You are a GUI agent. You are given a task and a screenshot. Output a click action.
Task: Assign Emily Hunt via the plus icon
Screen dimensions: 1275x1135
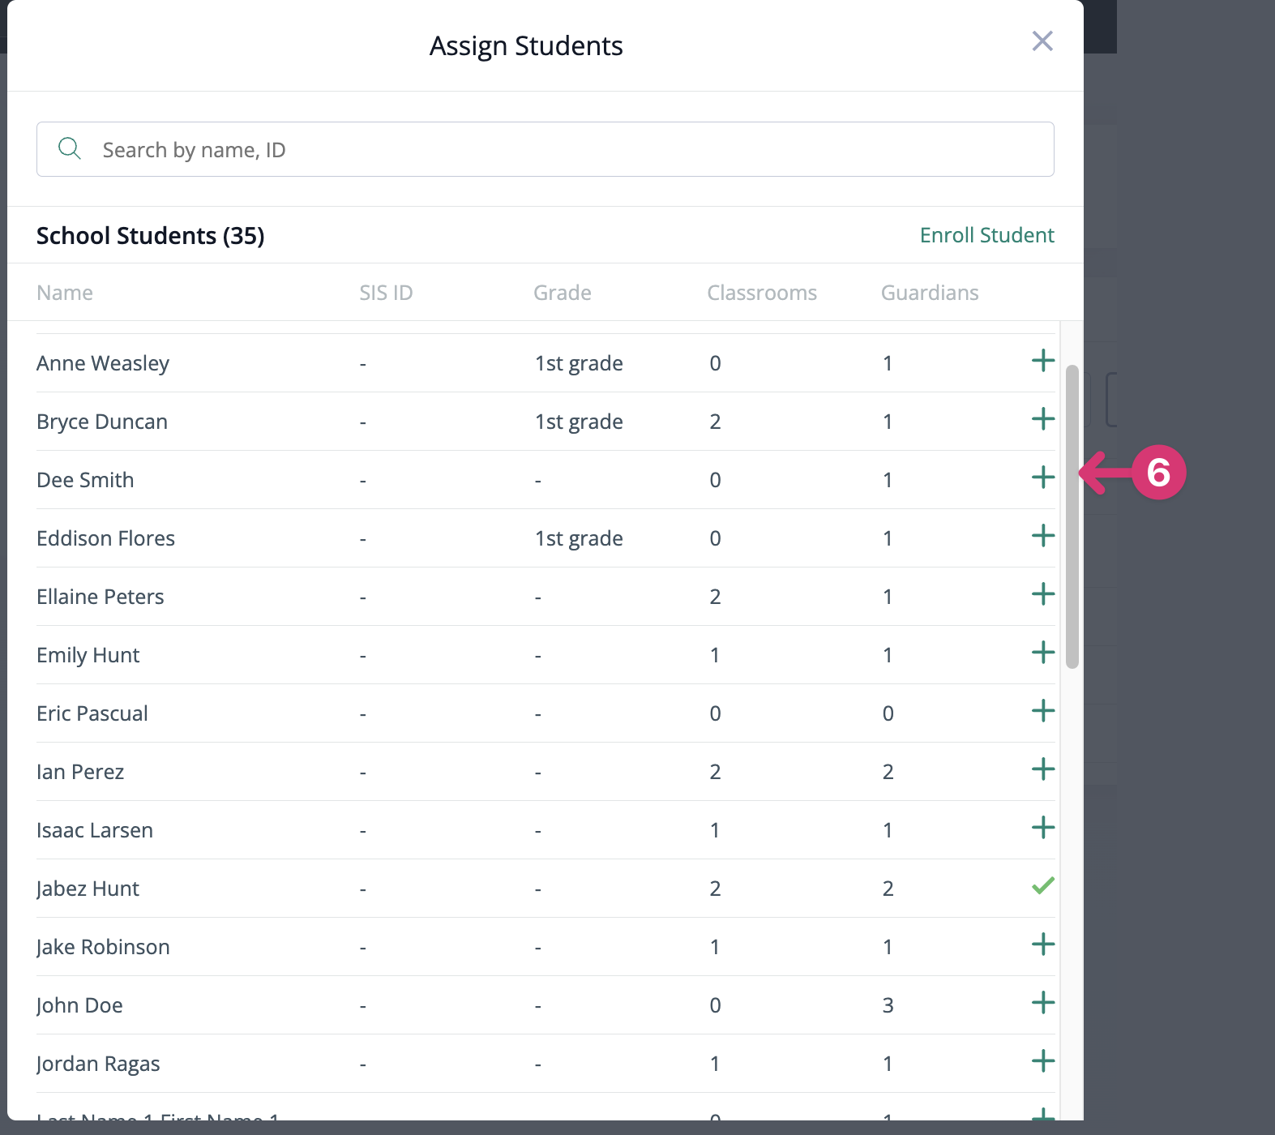[x=1042, y=653]
